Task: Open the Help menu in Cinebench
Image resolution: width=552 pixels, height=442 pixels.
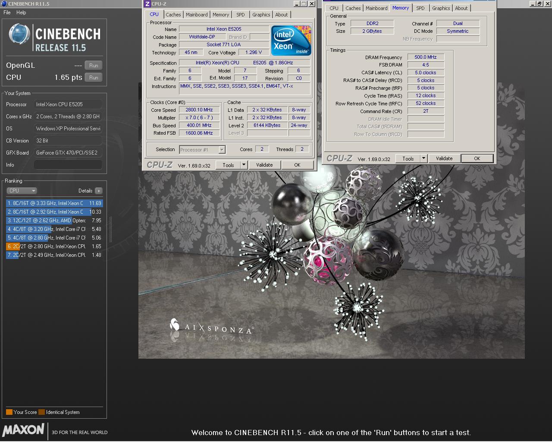Action: point(21,13)
